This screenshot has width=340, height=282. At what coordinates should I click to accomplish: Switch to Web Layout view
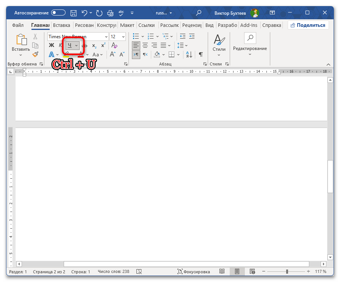point(252,271)
